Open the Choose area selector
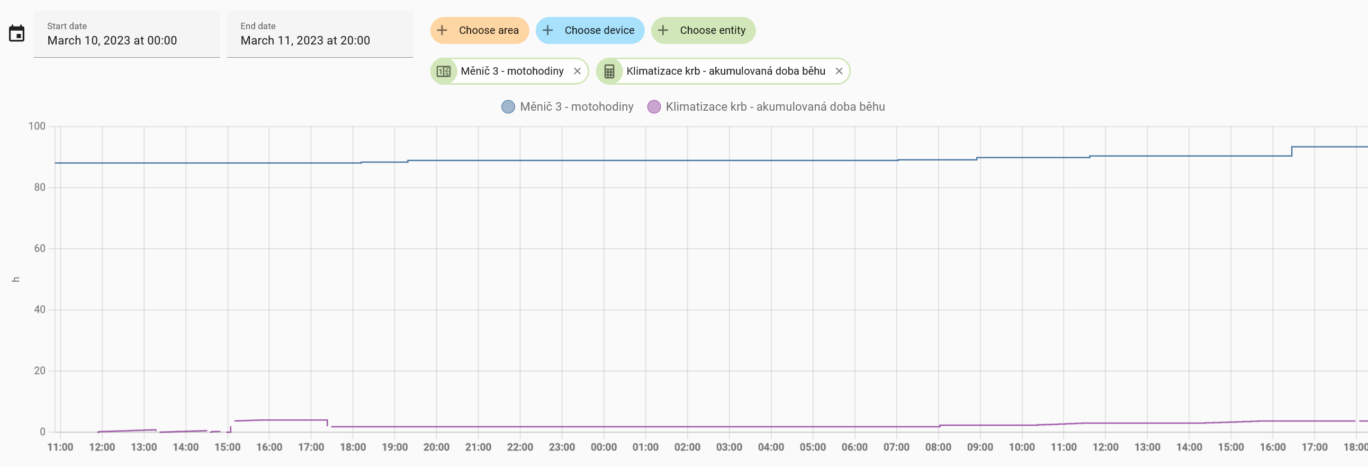1368x467 pixels. (488, 30)
